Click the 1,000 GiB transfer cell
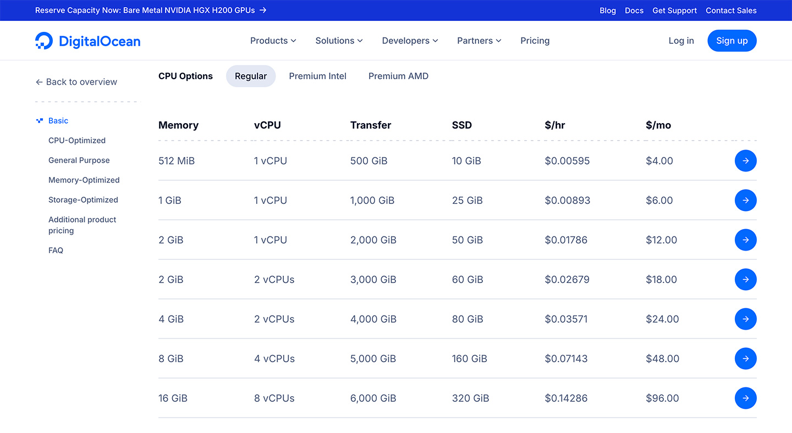This screenshot has height=433, width=792. [372, 201]
